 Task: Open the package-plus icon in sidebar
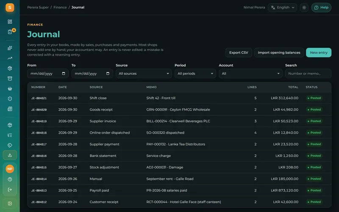[10, 68]
